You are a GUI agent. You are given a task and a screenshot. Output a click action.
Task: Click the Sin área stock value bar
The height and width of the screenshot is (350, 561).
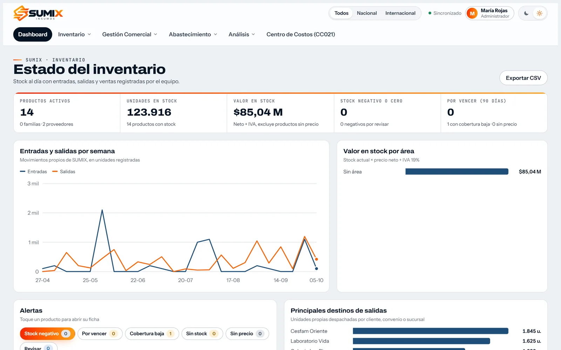click(x=457, y=171)
